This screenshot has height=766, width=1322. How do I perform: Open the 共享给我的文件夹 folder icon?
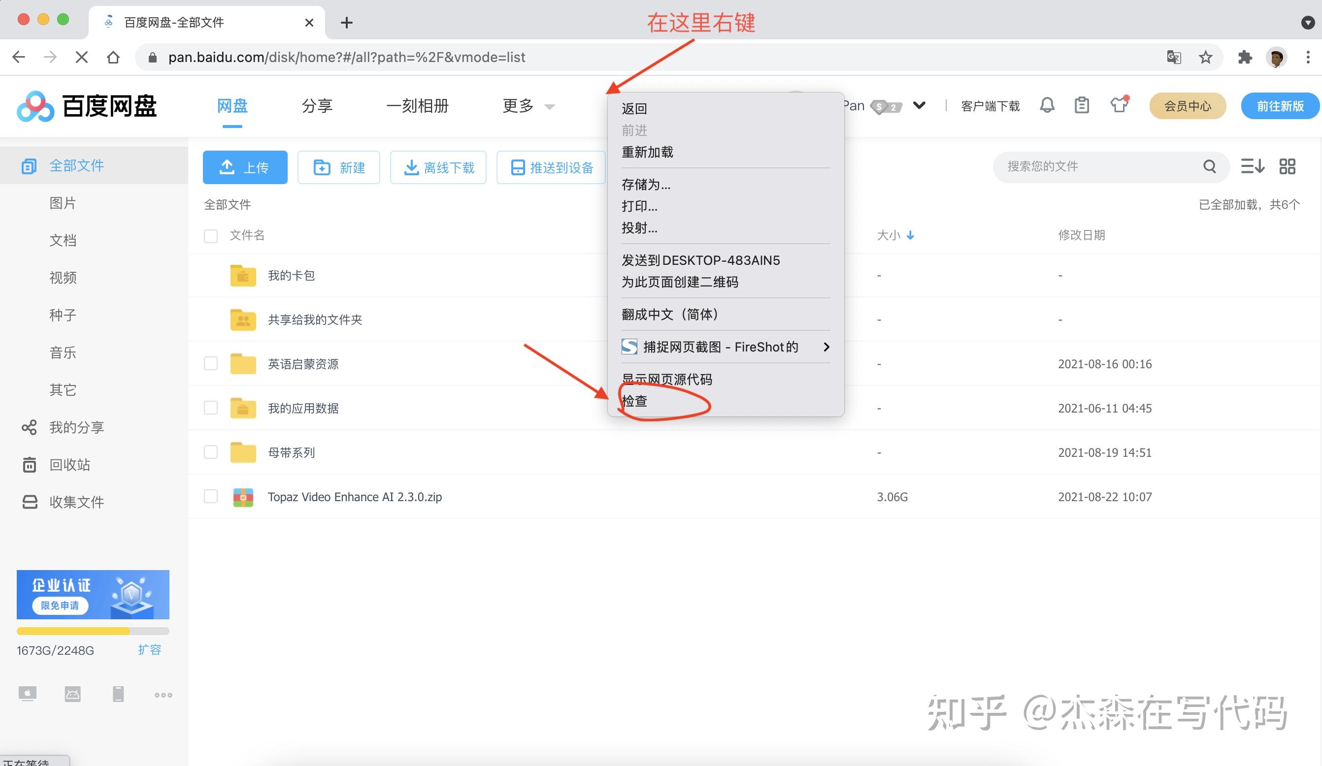point(243,319)
